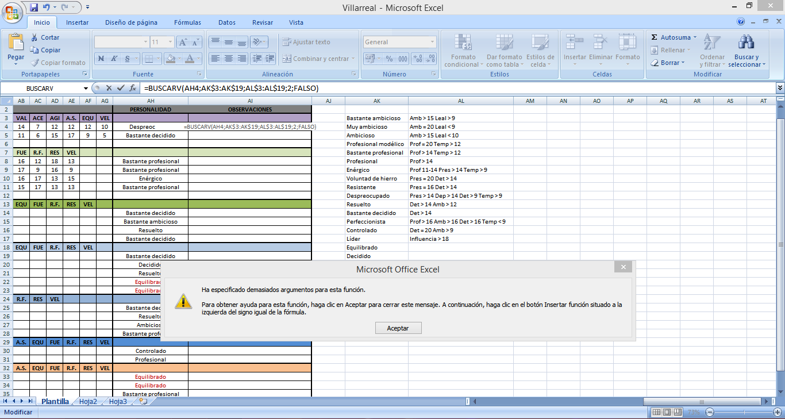Expand the General number format dropdown
This screenshot has height=419, width=785.
(433, 42)
